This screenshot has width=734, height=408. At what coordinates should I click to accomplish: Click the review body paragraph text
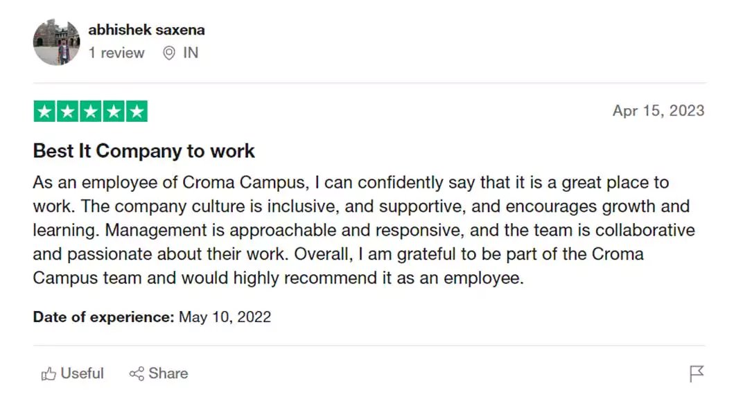pyautogui.click(x=360, y=230)
